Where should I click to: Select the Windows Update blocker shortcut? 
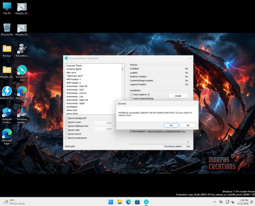tap(22, 116)
